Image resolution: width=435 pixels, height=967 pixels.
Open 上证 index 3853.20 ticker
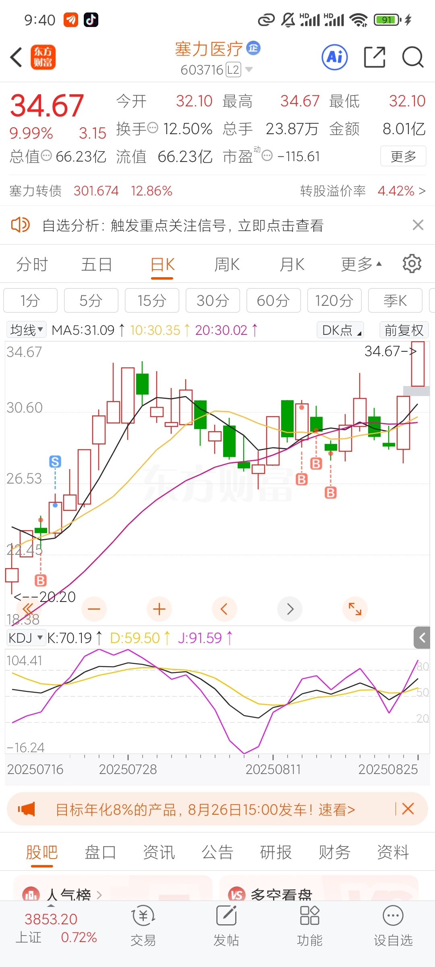pyautogui.click(x=56, y=928)
